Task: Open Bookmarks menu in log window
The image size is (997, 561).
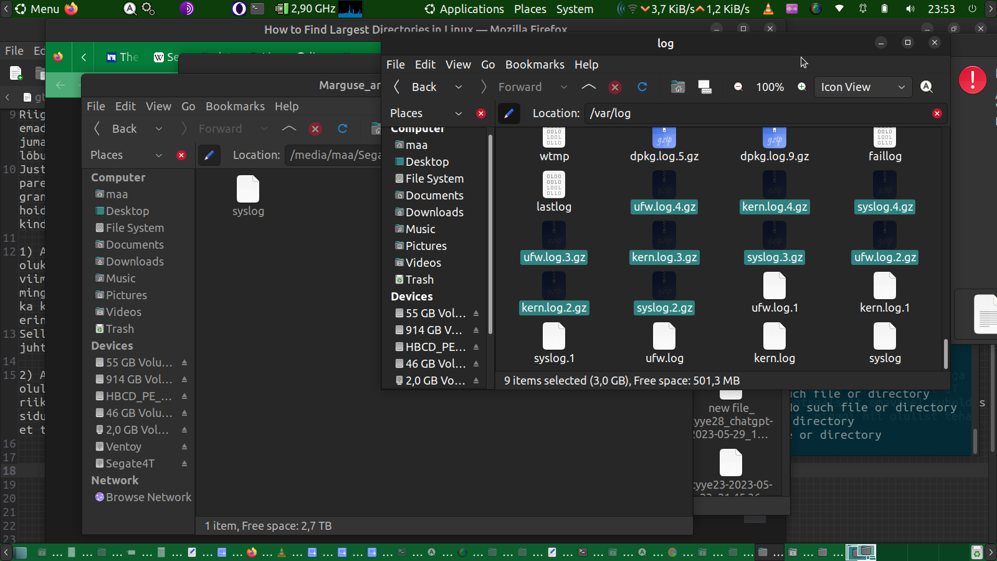Action: [535, 65]
